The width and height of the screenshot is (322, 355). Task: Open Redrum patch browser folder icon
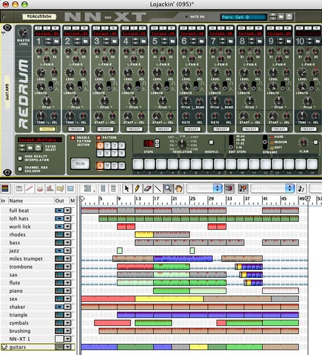tap(30, 148)
